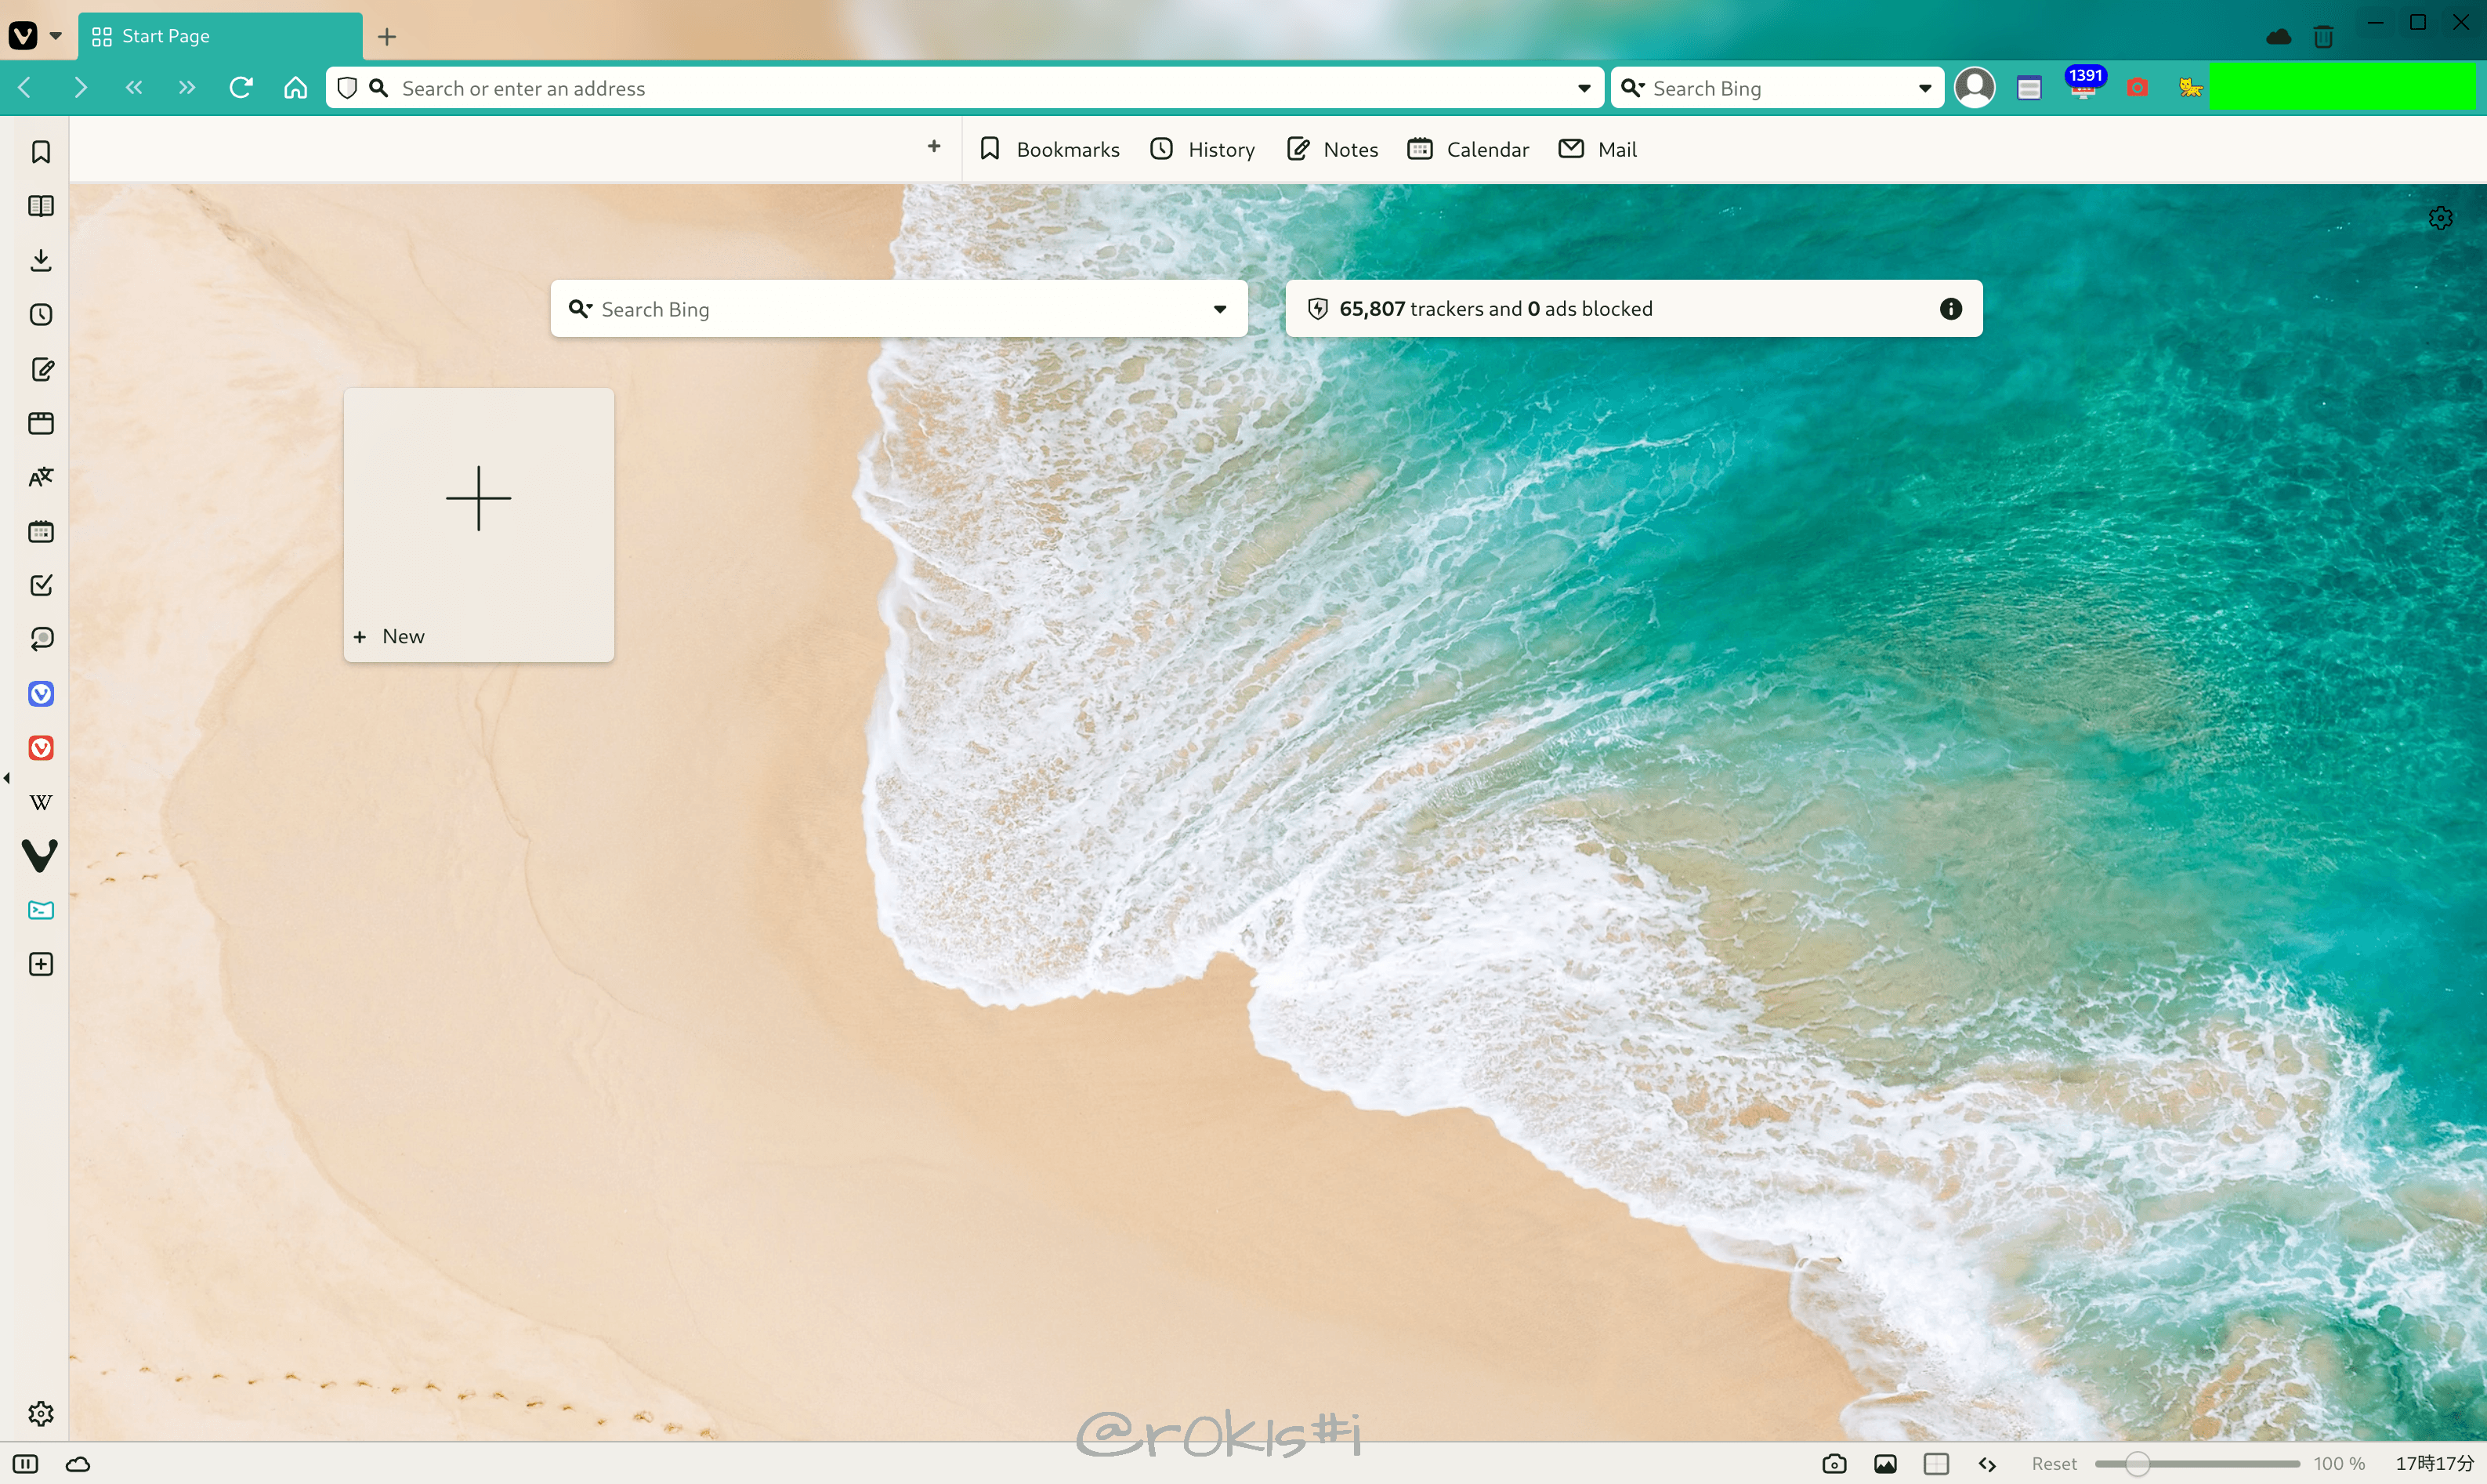The image size is (2487, 1484).
Task: Click the blue window extension icon
Action: tap(2029, 88)
